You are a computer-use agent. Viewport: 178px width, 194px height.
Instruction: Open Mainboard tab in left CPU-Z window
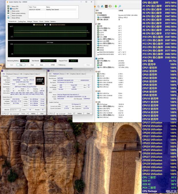(x=10, y=74)
